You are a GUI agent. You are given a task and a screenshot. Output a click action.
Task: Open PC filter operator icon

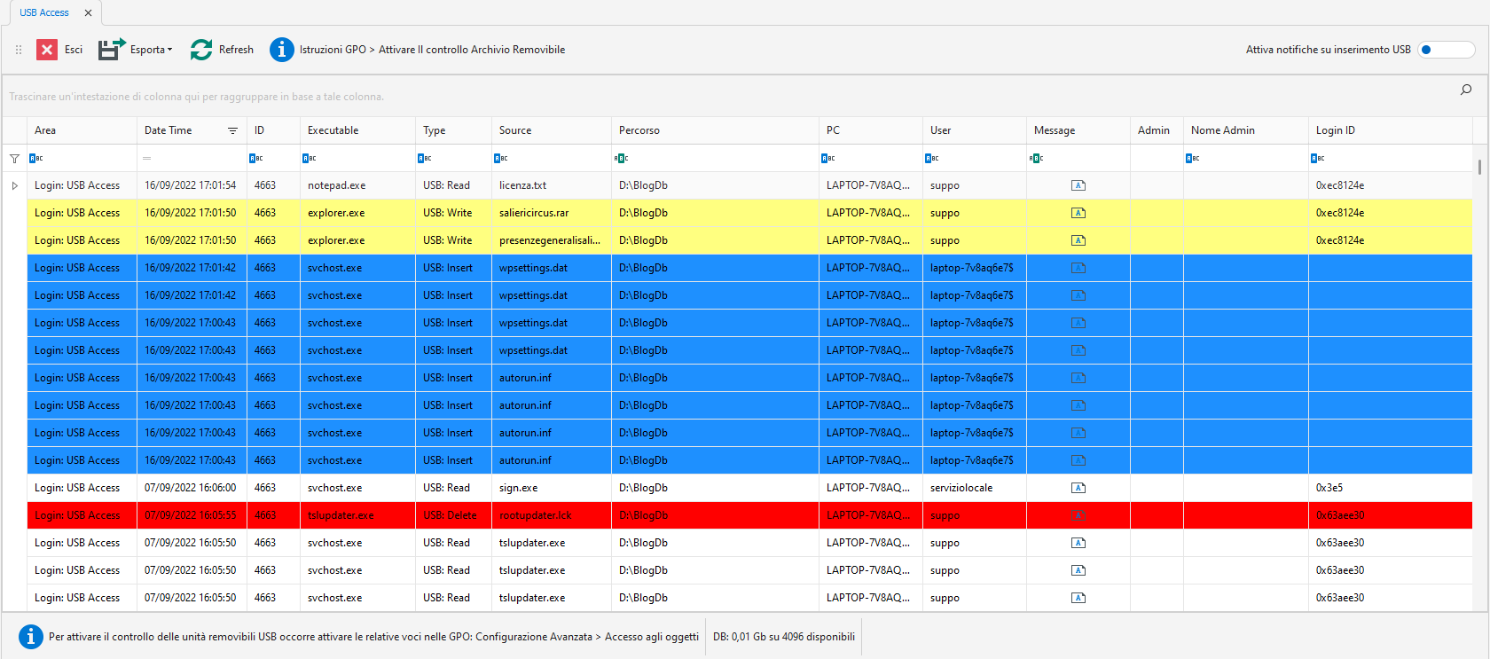pos(827,158)
